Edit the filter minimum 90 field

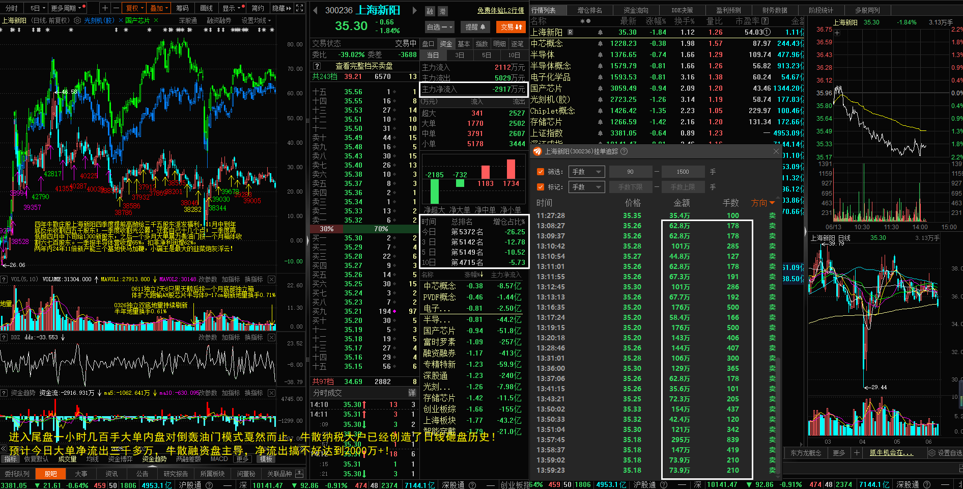coord(630,172)
